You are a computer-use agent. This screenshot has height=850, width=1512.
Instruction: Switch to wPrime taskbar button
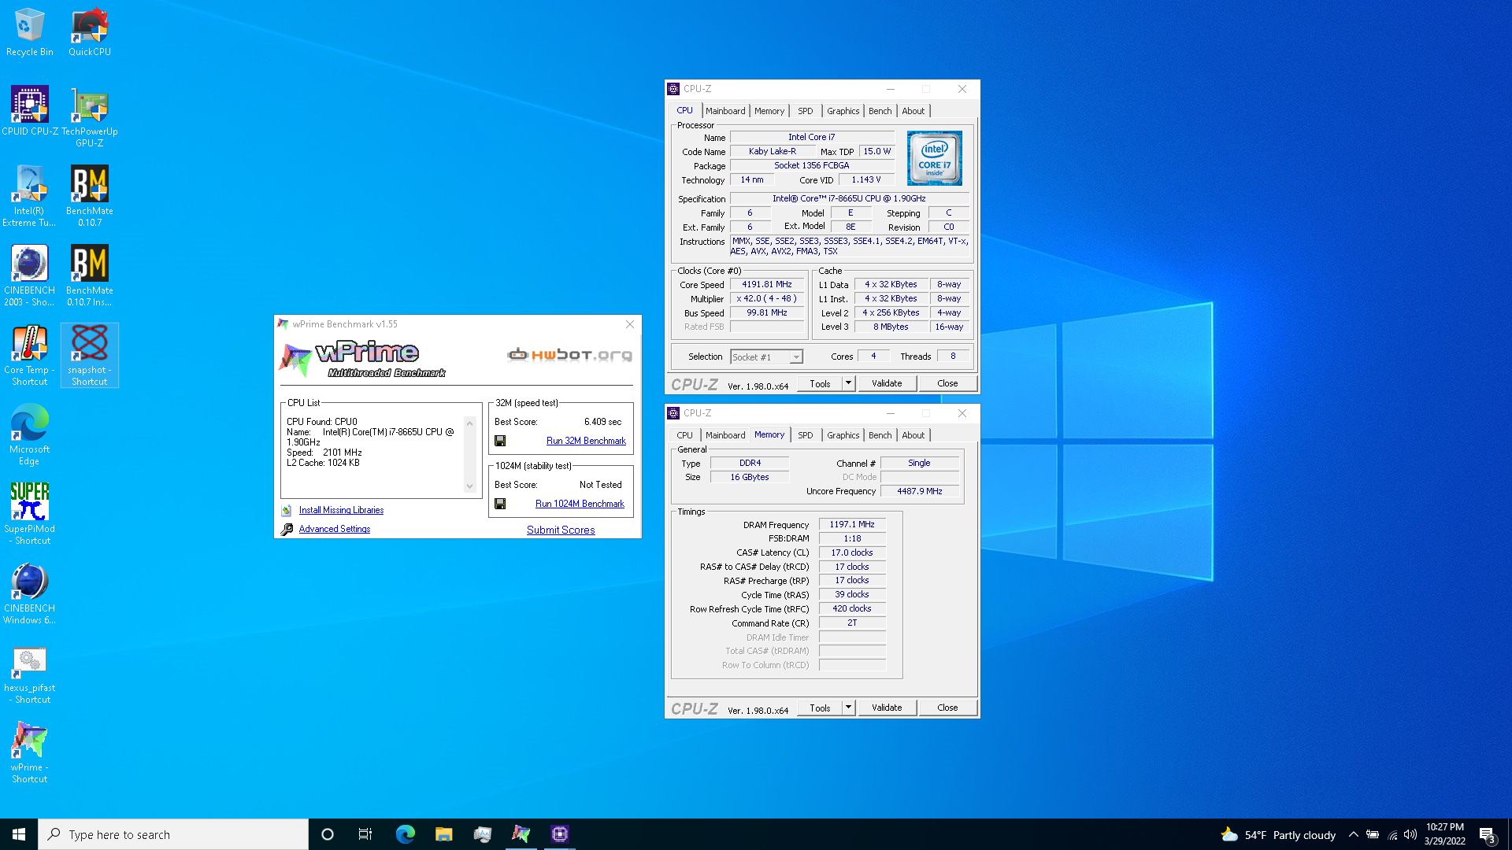tap(521, 834)
